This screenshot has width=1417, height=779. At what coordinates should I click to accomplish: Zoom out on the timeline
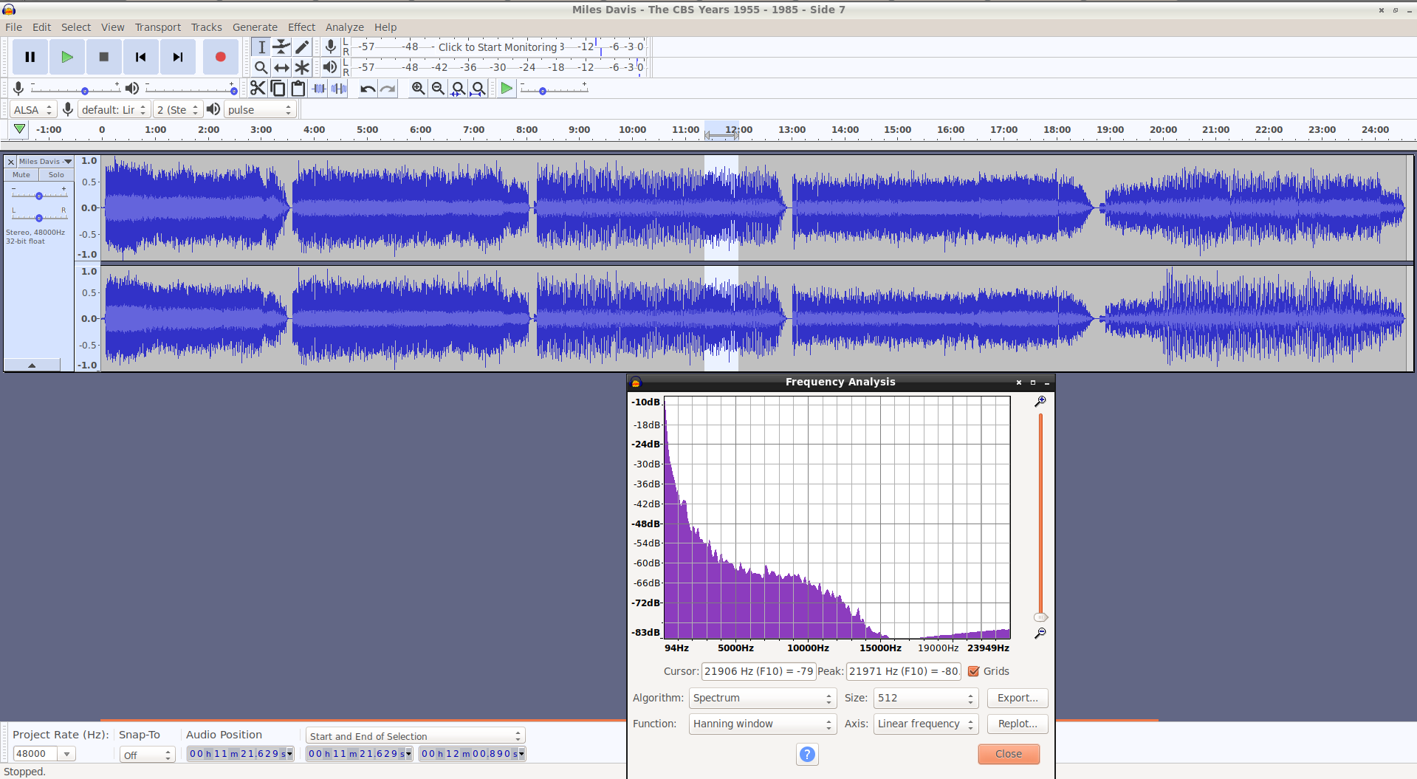(x=438, y=89)
